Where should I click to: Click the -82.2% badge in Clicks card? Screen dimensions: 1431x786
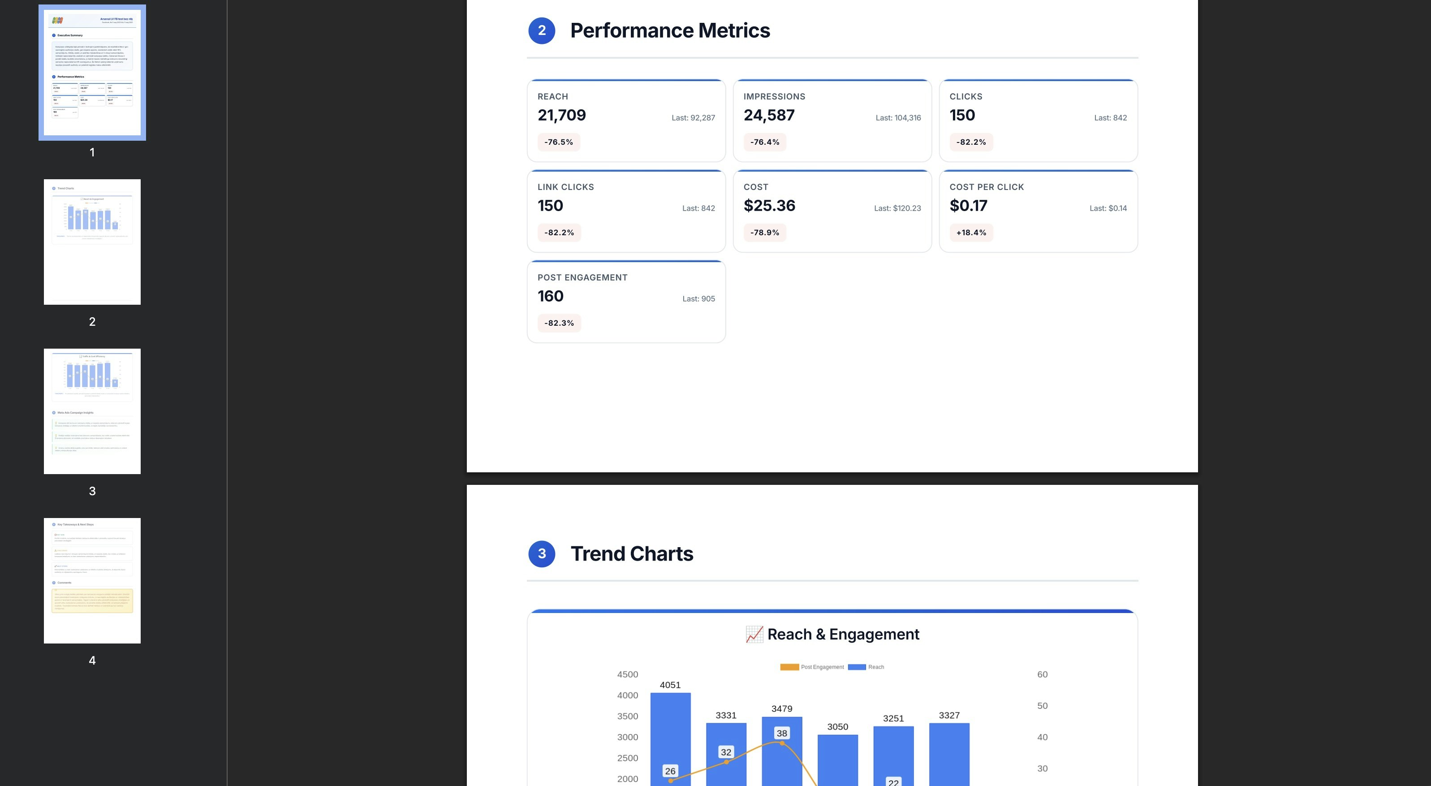click(971, 142)
